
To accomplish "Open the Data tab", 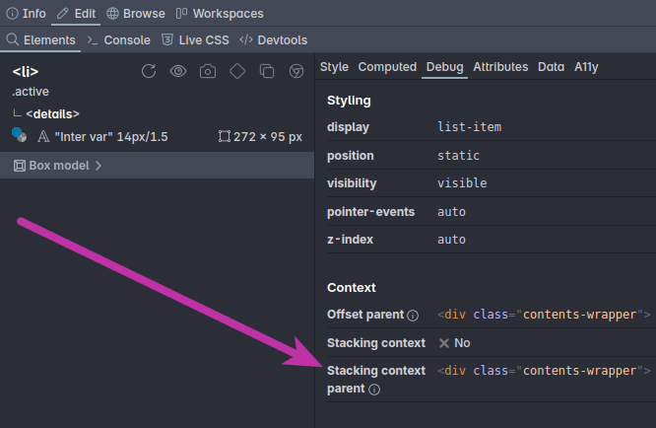I will (x=551, y=67).
